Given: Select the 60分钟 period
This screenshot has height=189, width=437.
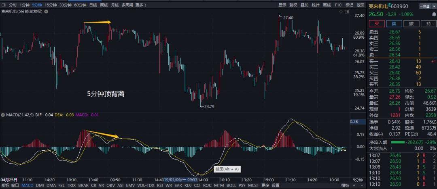Looking at the screenshot, I should 80,5.
